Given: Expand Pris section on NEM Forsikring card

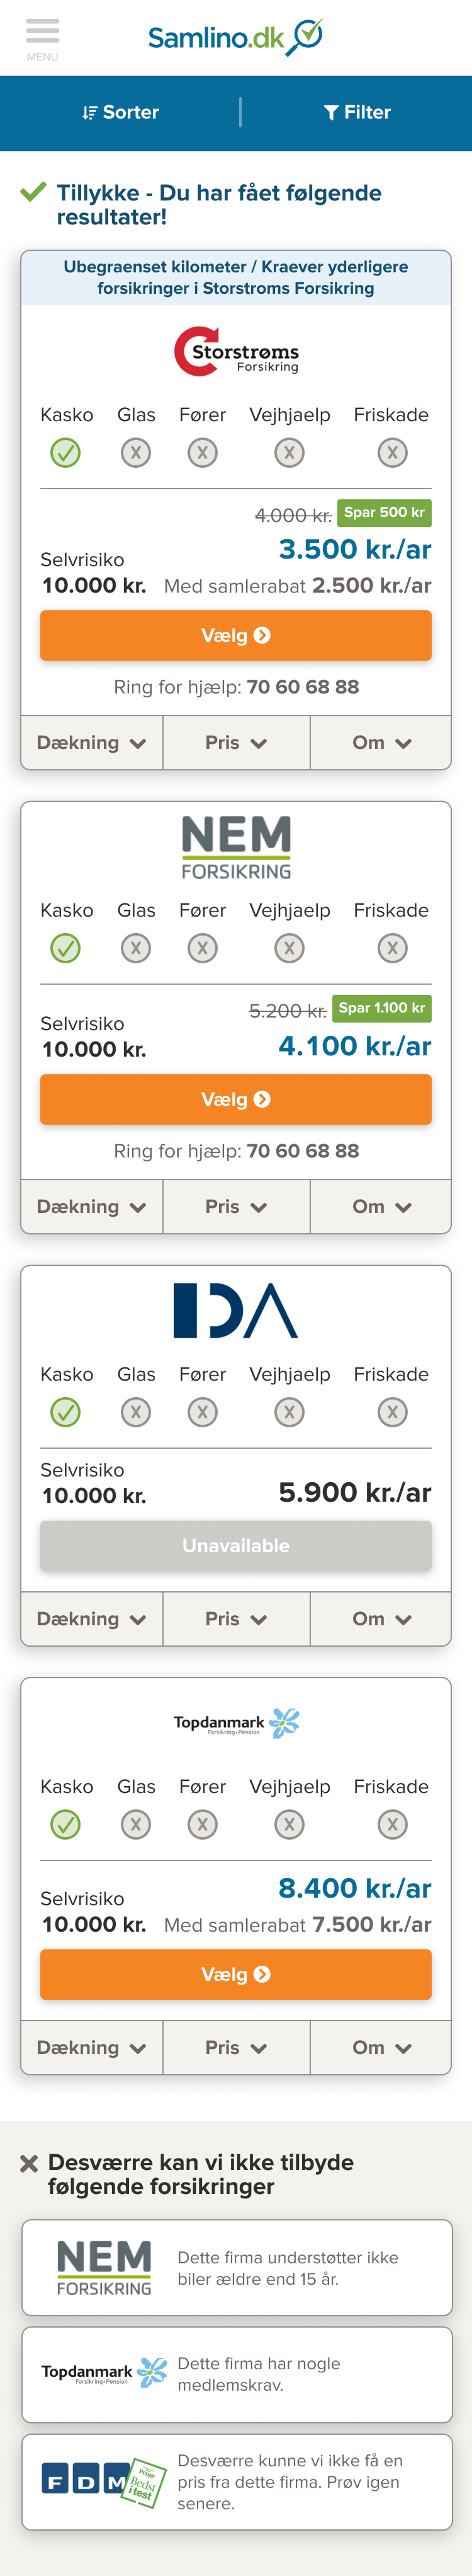Looking at the screenshot, I should coord(237,1207).
